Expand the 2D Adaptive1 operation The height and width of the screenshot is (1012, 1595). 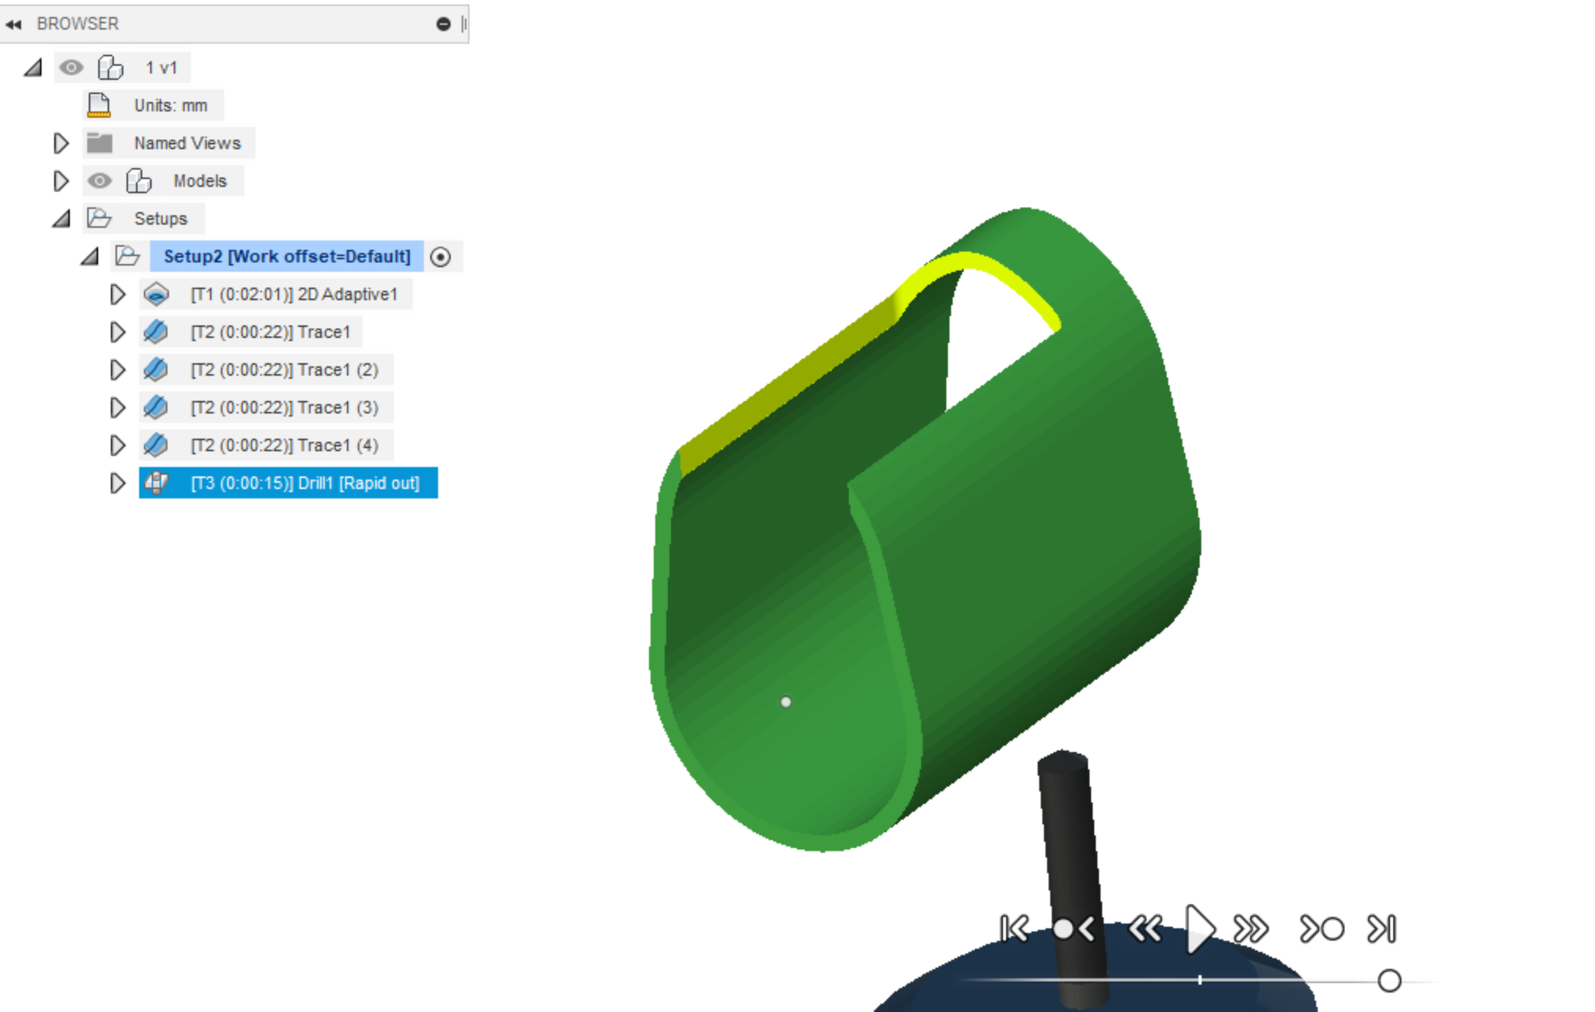[117, 295]
